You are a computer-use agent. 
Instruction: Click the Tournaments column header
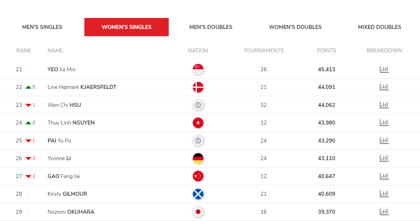pos(263,51)
